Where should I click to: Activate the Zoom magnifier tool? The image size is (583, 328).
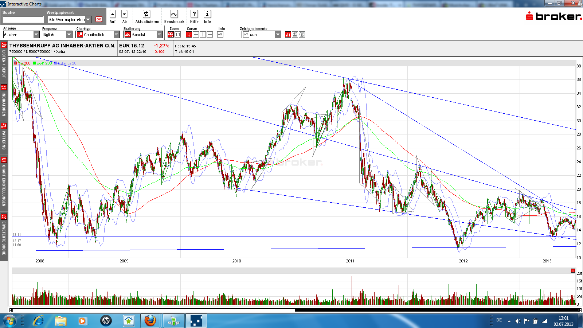(x=171, y=35)
